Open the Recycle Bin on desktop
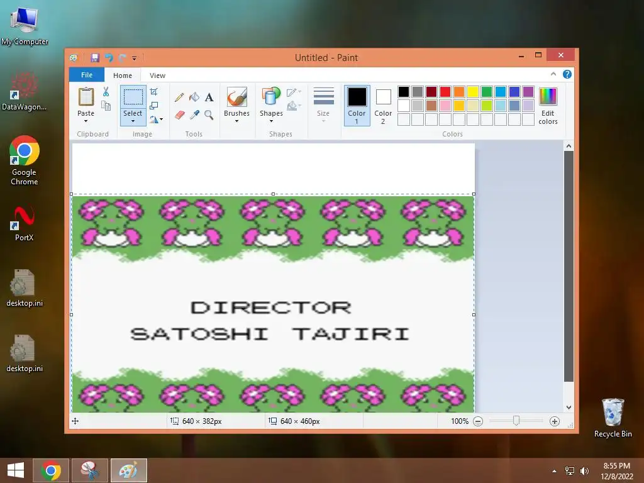 coord(613,418)
